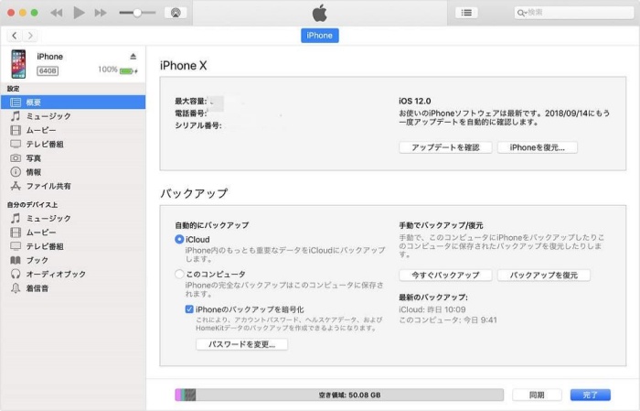Screen dimensions: 640x411
Task: Click music note icon under 自分のデバイス上
Action: tap(16, 218)
